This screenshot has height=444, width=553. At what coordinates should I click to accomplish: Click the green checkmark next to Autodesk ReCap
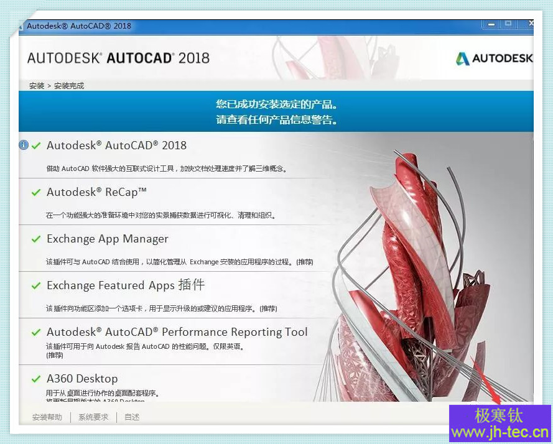click(x=36, y=192)
